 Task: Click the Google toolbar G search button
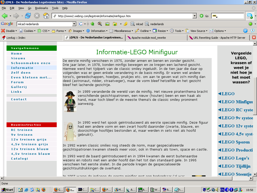click(81, 24)
